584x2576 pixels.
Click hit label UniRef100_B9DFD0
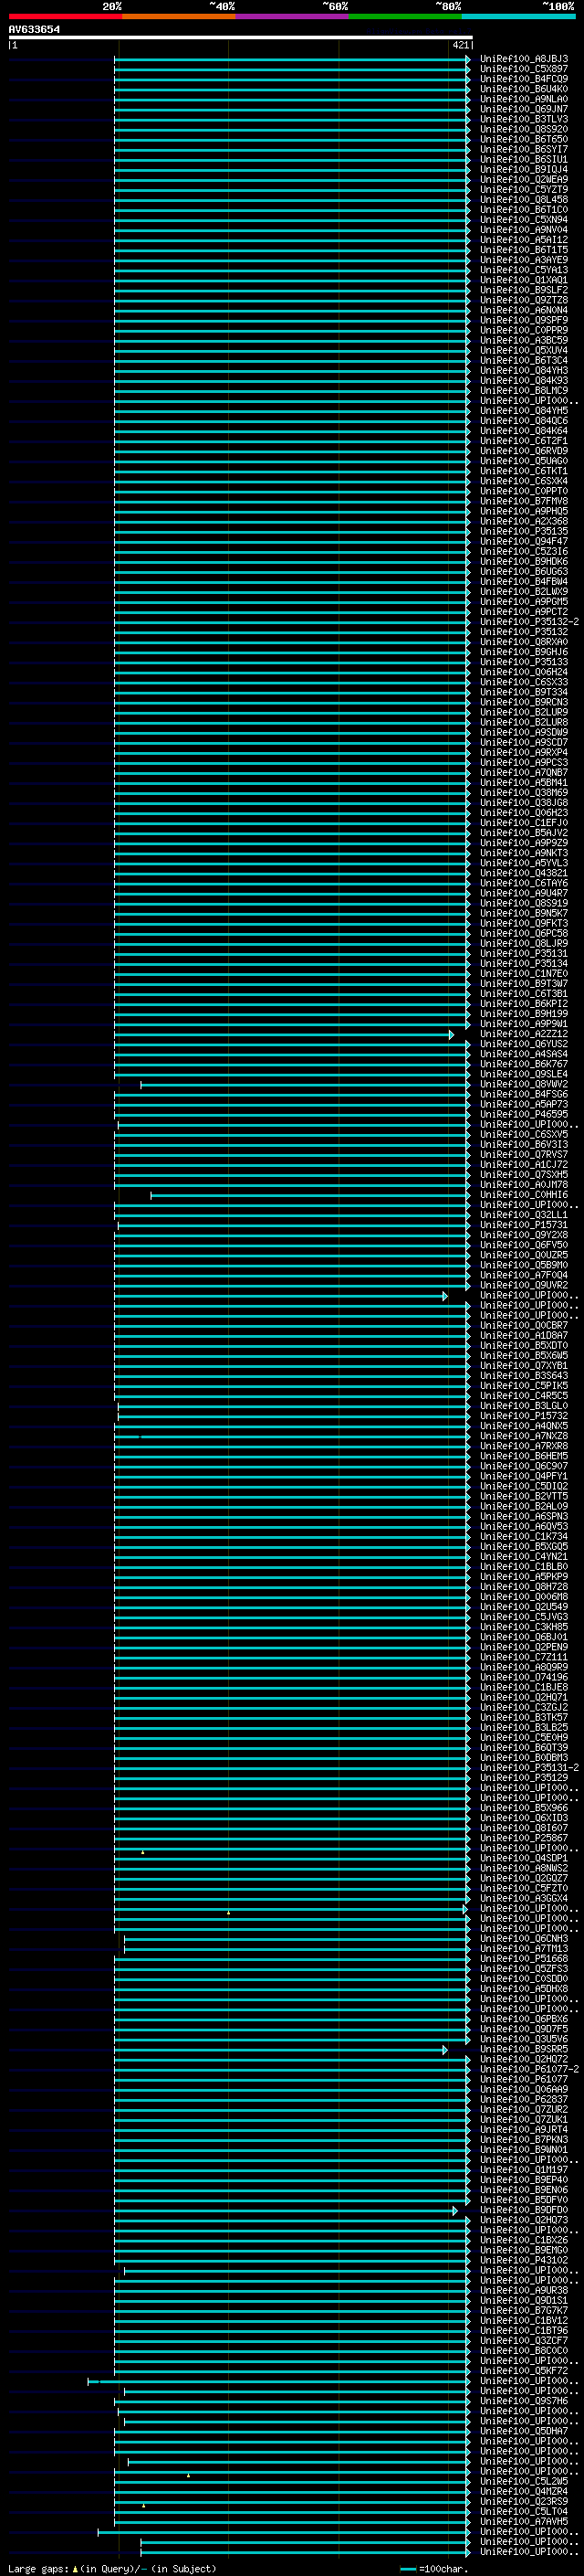(524, 2210)
